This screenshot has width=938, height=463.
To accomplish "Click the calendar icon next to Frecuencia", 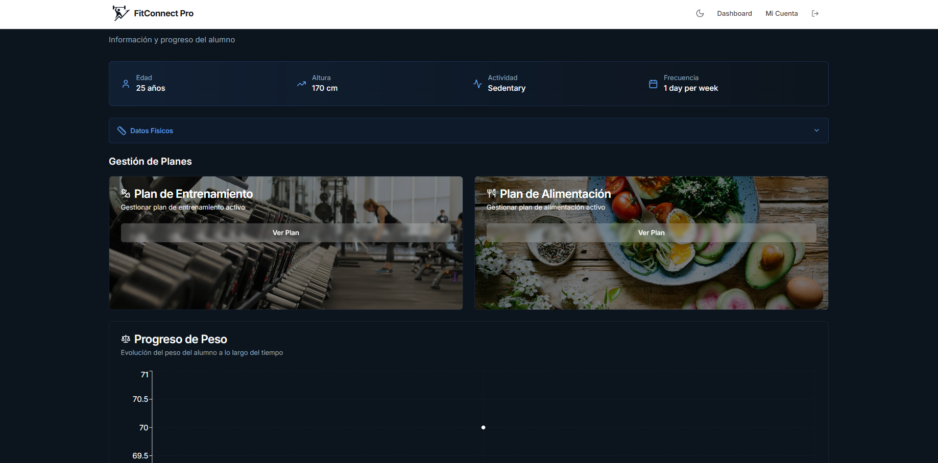I will (x=653, y=84).
